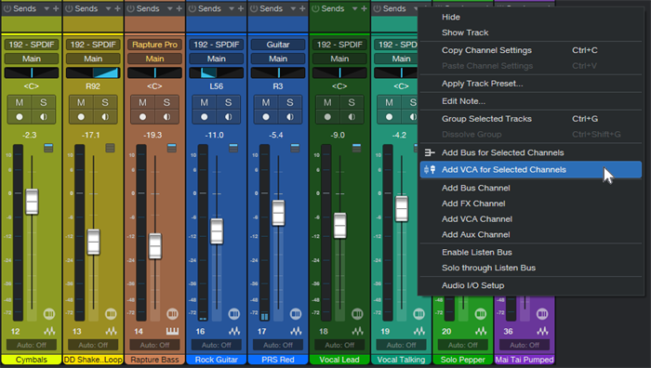The width and height of the screenshot is (651, 368).
Task: Click the group indicator on Cymbals channel
Action: tap(48, 148)
